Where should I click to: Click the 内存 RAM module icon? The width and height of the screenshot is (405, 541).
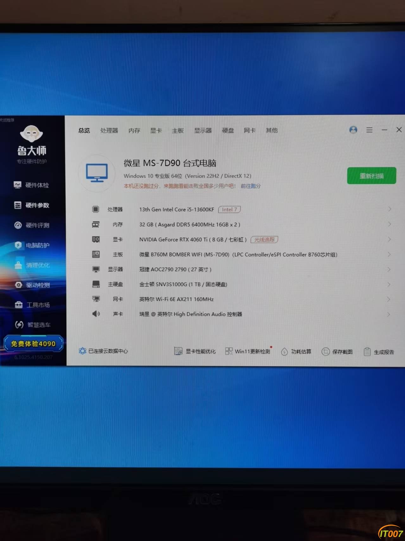point(96,225)
